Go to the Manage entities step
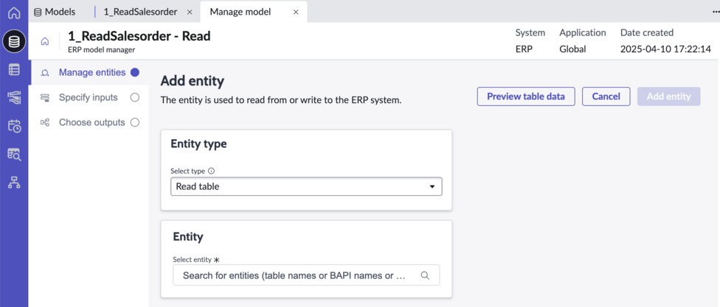The height and width of the screenshot is (307, 720). (x=91, y=72)
